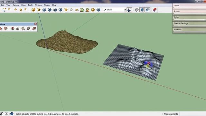This screenshot has width=206, height=116.
Task: Click the gold sphere toolbar icon
Action: coord(21,10)
